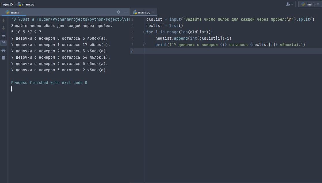Click the Up the stack trace arrow
The width and height of the screenshot is (322, 183).
(x=3, y=20)
